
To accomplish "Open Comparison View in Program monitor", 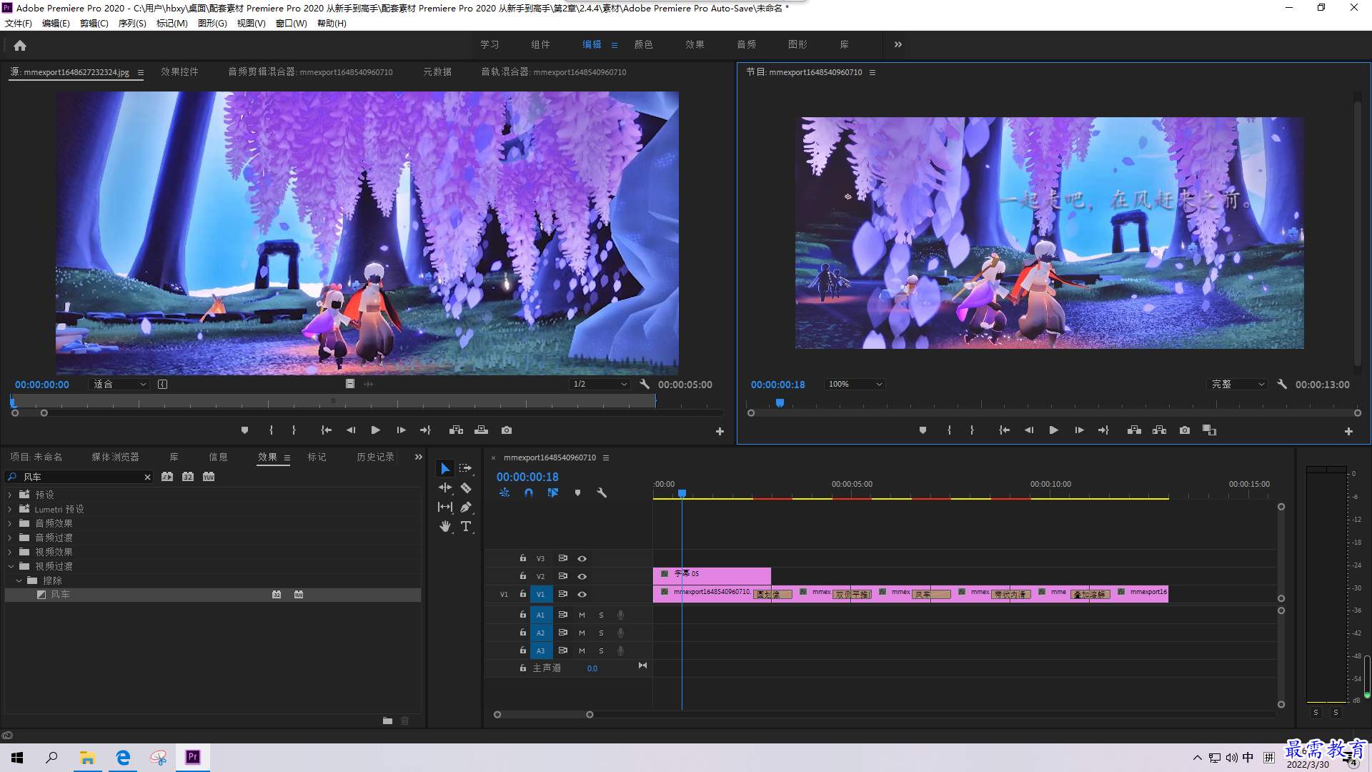I will tap(1209, 430).
